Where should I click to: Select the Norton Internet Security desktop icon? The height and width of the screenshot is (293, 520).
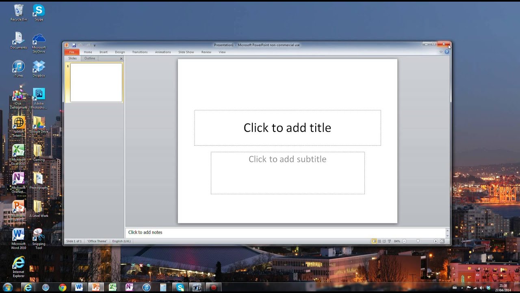(x=18, y=127)
